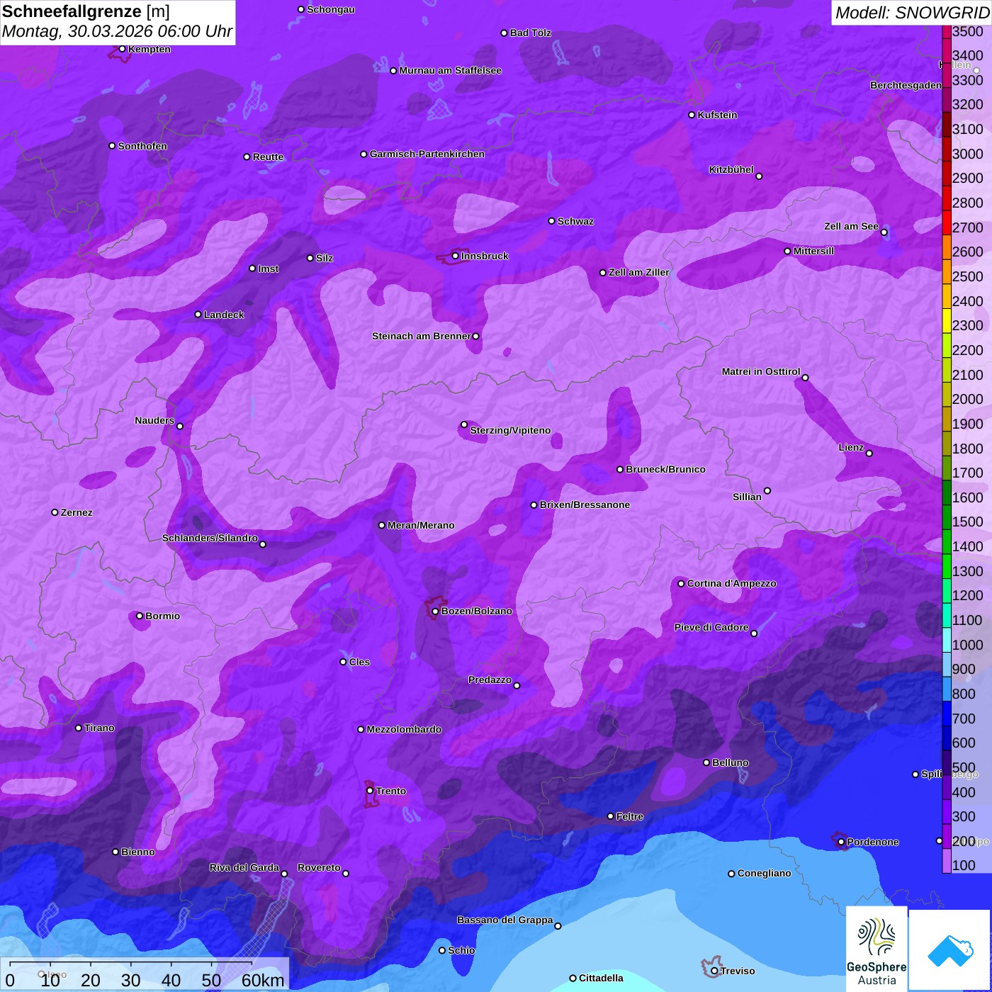Click the 'Bassano del Grappa' label
This screenshot has width=992, height=992.
coord(505,920)
